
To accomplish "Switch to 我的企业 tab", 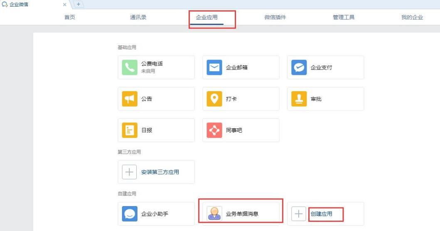I will coord(412,17).
